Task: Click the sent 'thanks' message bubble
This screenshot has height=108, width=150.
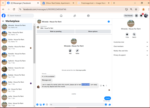Action: pos(107,98)
